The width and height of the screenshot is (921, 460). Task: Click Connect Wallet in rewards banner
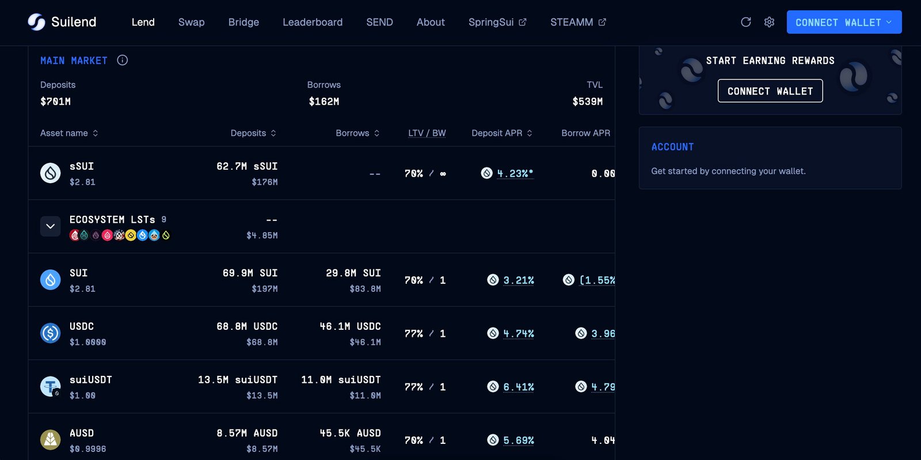pyautogui.click(x=770, y=91)
